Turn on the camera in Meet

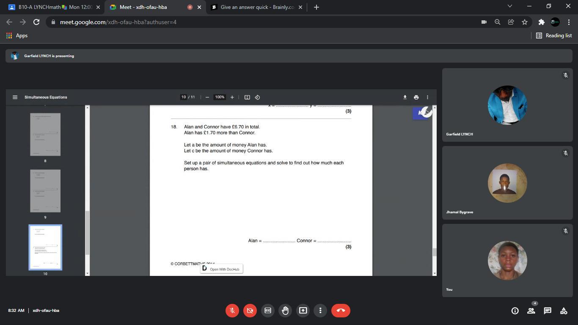point(250,311)
